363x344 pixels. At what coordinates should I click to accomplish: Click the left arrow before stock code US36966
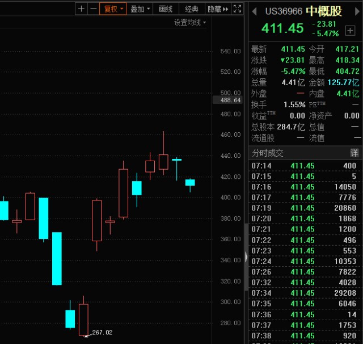[x=254, y=11]
